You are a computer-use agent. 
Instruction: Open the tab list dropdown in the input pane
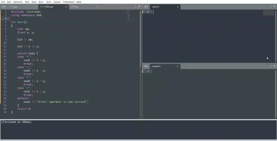pyautogui.click(x=274, y=7)
